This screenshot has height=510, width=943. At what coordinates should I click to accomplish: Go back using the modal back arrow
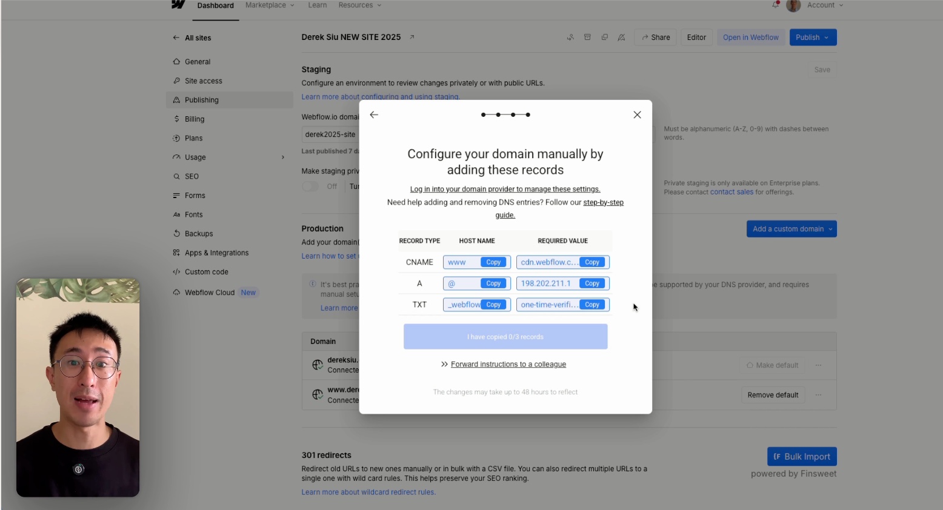[374, 114]
